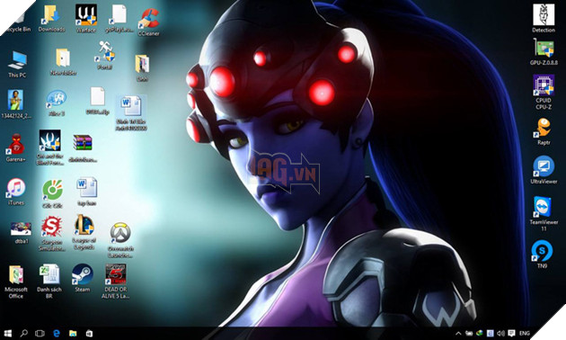
Task: Select the blank-page shortcut next to Warface
Action: (x=119, y=18)
